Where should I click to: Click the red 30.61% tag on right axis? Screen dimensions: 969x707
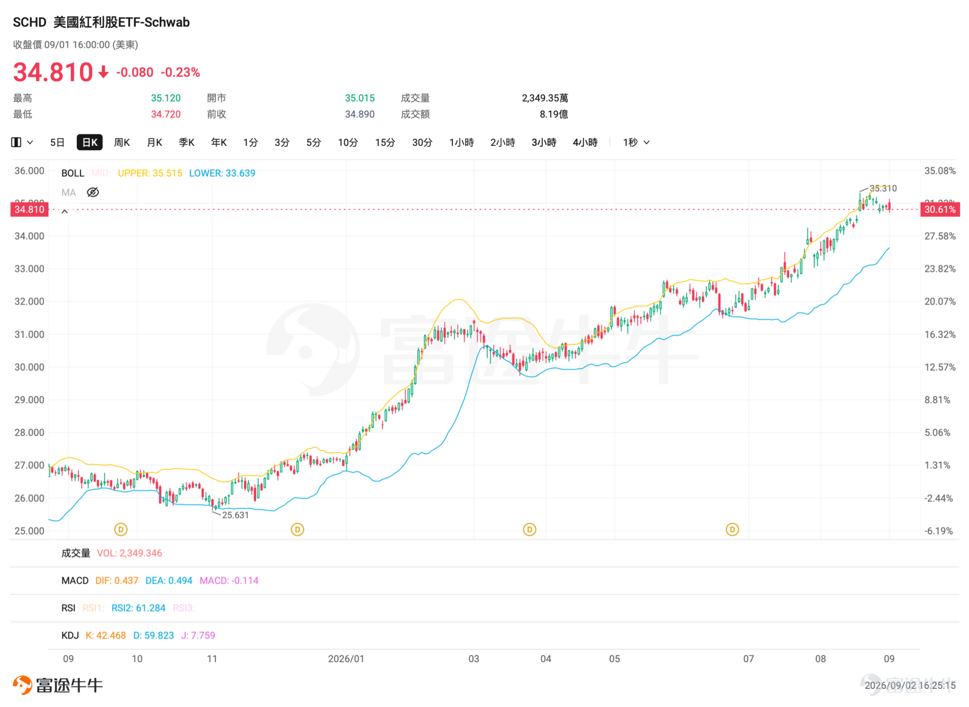point(940,209)
